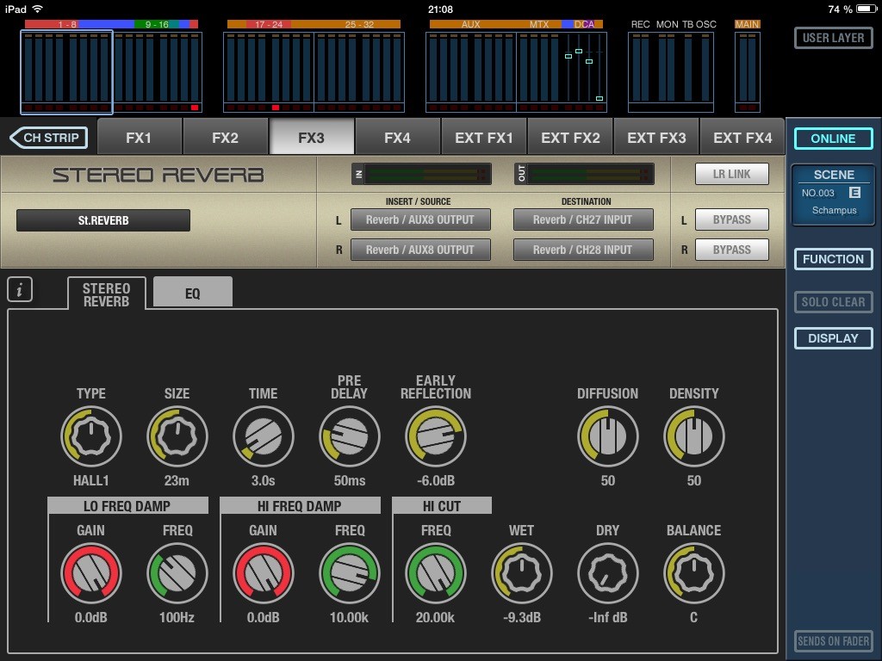
Task: Tap the IN level meter
Action: (x=421, y=174)
